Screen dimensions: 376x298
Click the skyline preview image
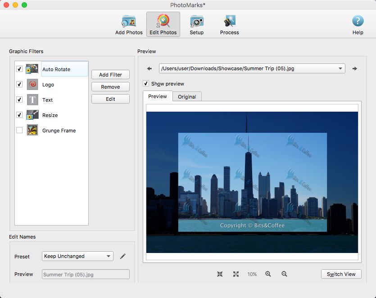point(252,182)
